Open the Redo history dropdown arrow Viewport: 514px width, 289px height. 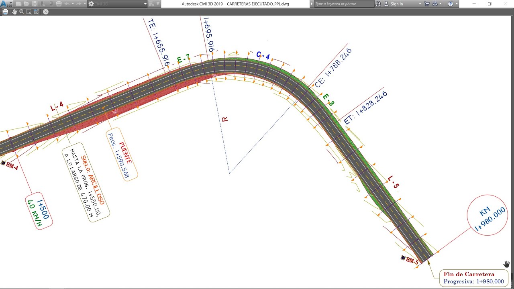(x=85, y=4)
